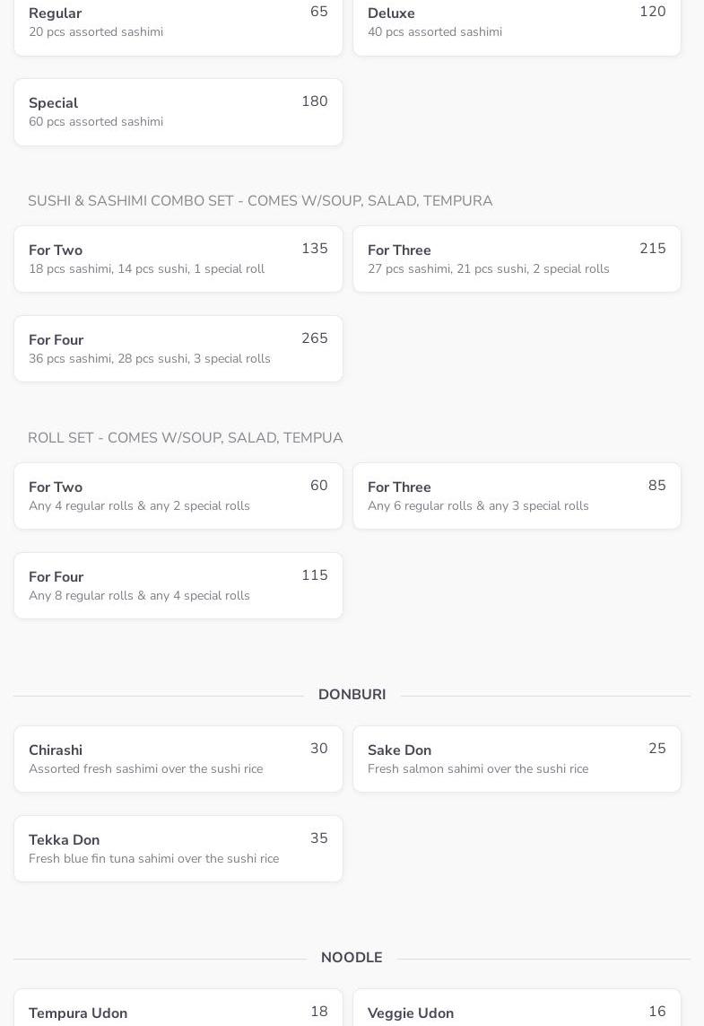Choose the Deluxe 40 pcs sashimi item
The width and height of the screenshot is (704, 1026).
517,23
